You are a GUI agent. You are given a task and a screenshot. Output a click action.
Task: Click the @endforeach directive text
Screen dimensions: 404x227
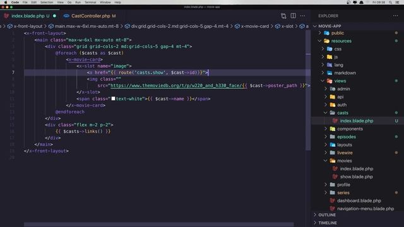[70, 112]
